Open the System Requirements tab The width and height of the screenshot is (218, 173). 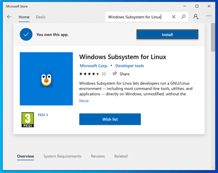[x=62, y=156]
